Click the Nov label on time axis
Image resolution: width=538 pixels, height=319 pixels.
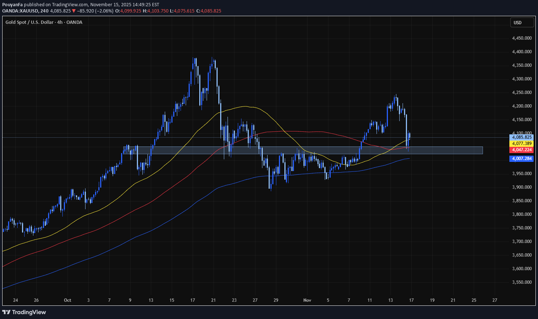pos(307,300)
